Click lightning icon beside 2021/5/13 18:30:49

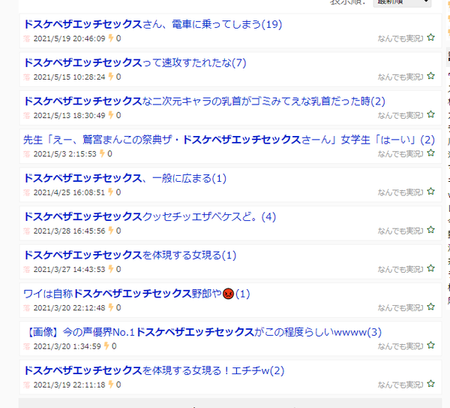pyautogui.click(x=111, y=115)
